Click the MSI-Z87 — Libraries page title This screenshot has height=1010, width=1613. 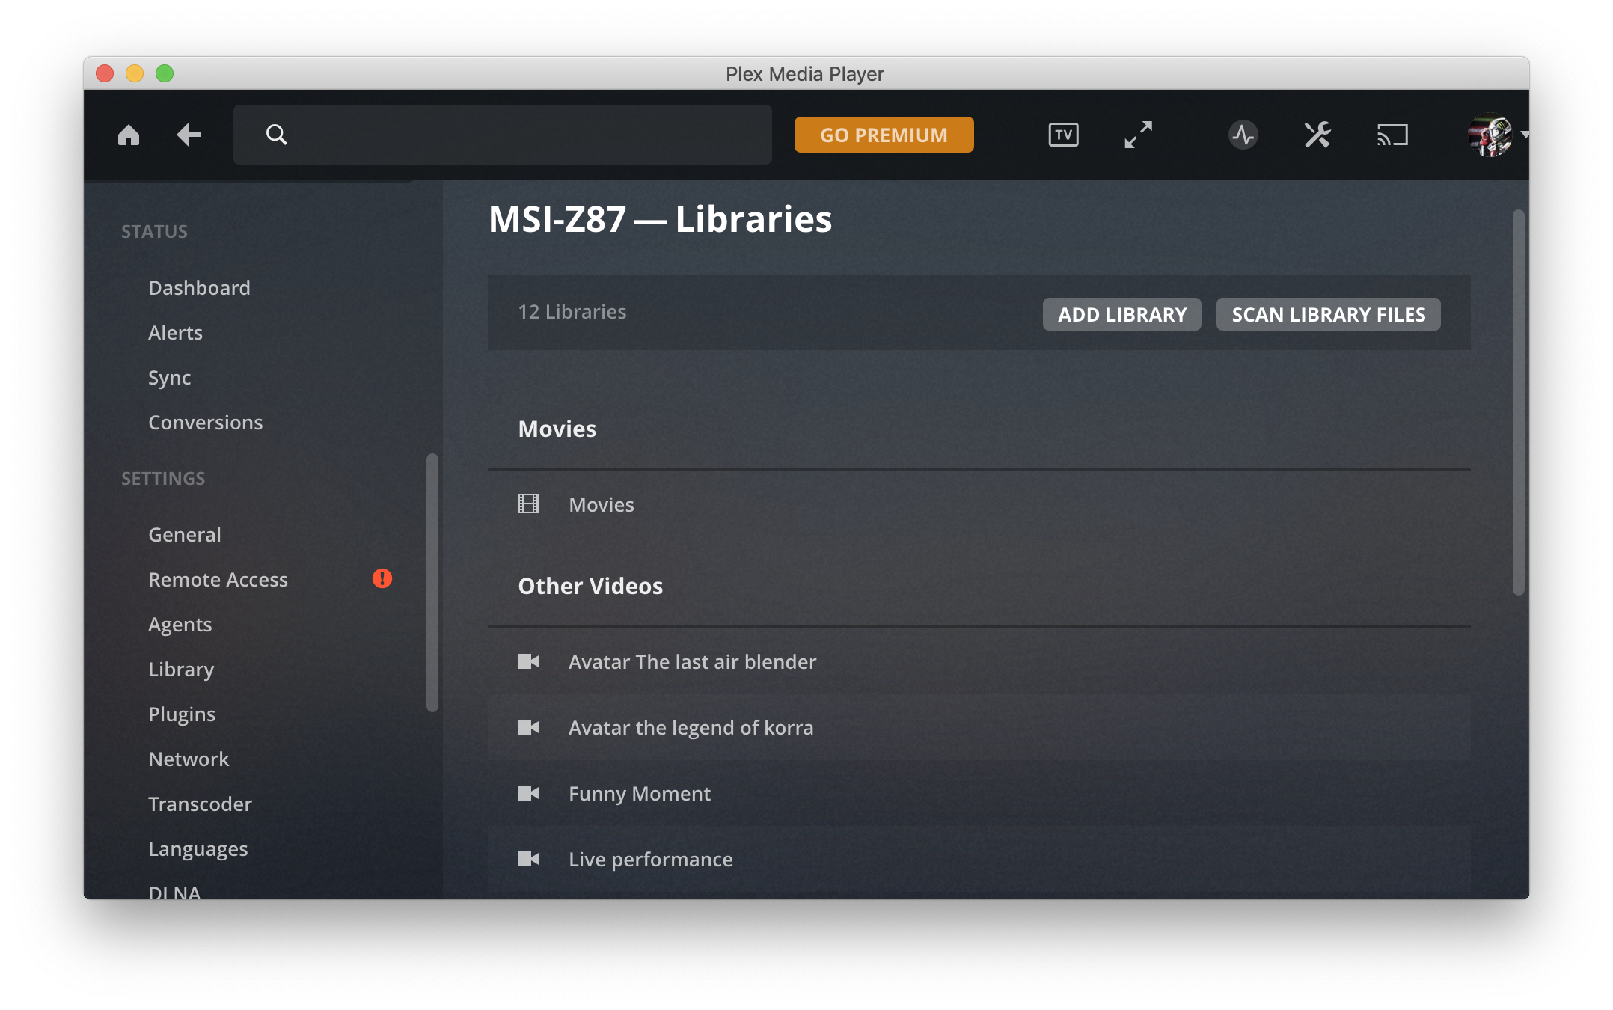click(660, 219)
